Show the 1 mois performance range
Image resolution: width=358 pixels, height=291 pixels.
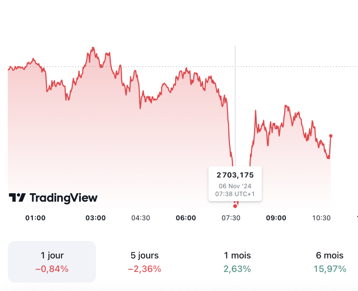coord(237,262)
